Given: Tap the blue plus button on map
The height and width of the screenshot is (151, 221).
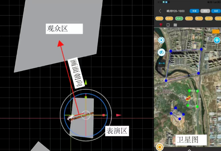Looking at the screenshot, I should point(217,40).
